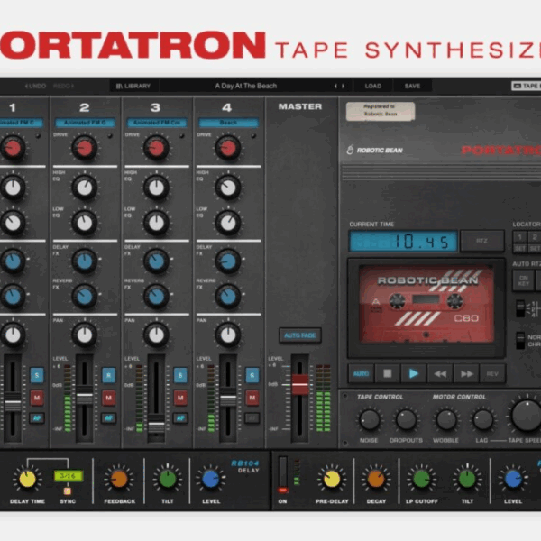Open channel 2 'Animated FM G' tape selector
541x541 pixels.
tap(85, 123)
